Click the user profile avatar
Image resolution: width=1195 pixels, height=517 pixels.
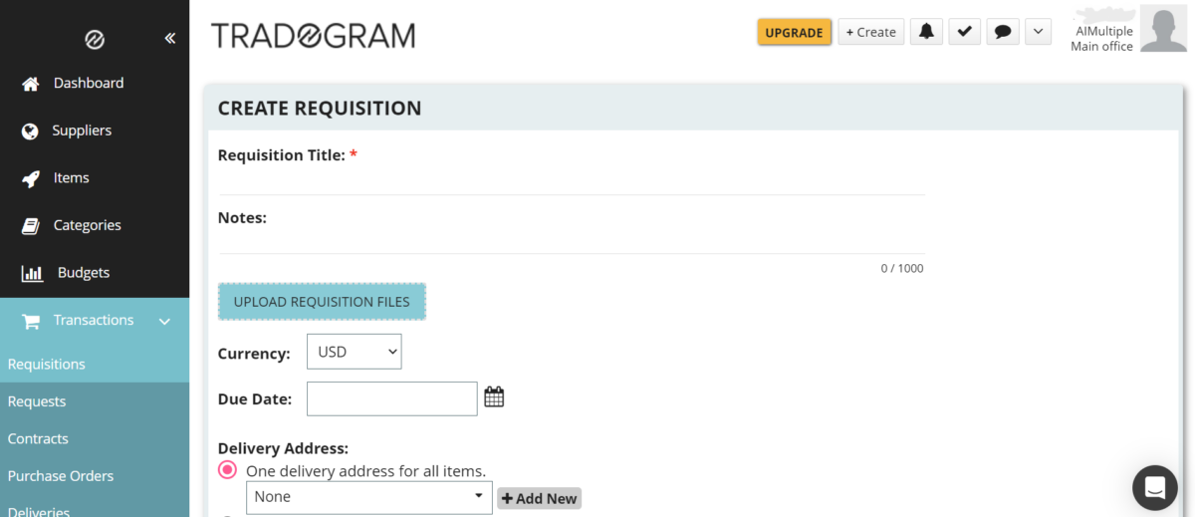(1163, 28)
